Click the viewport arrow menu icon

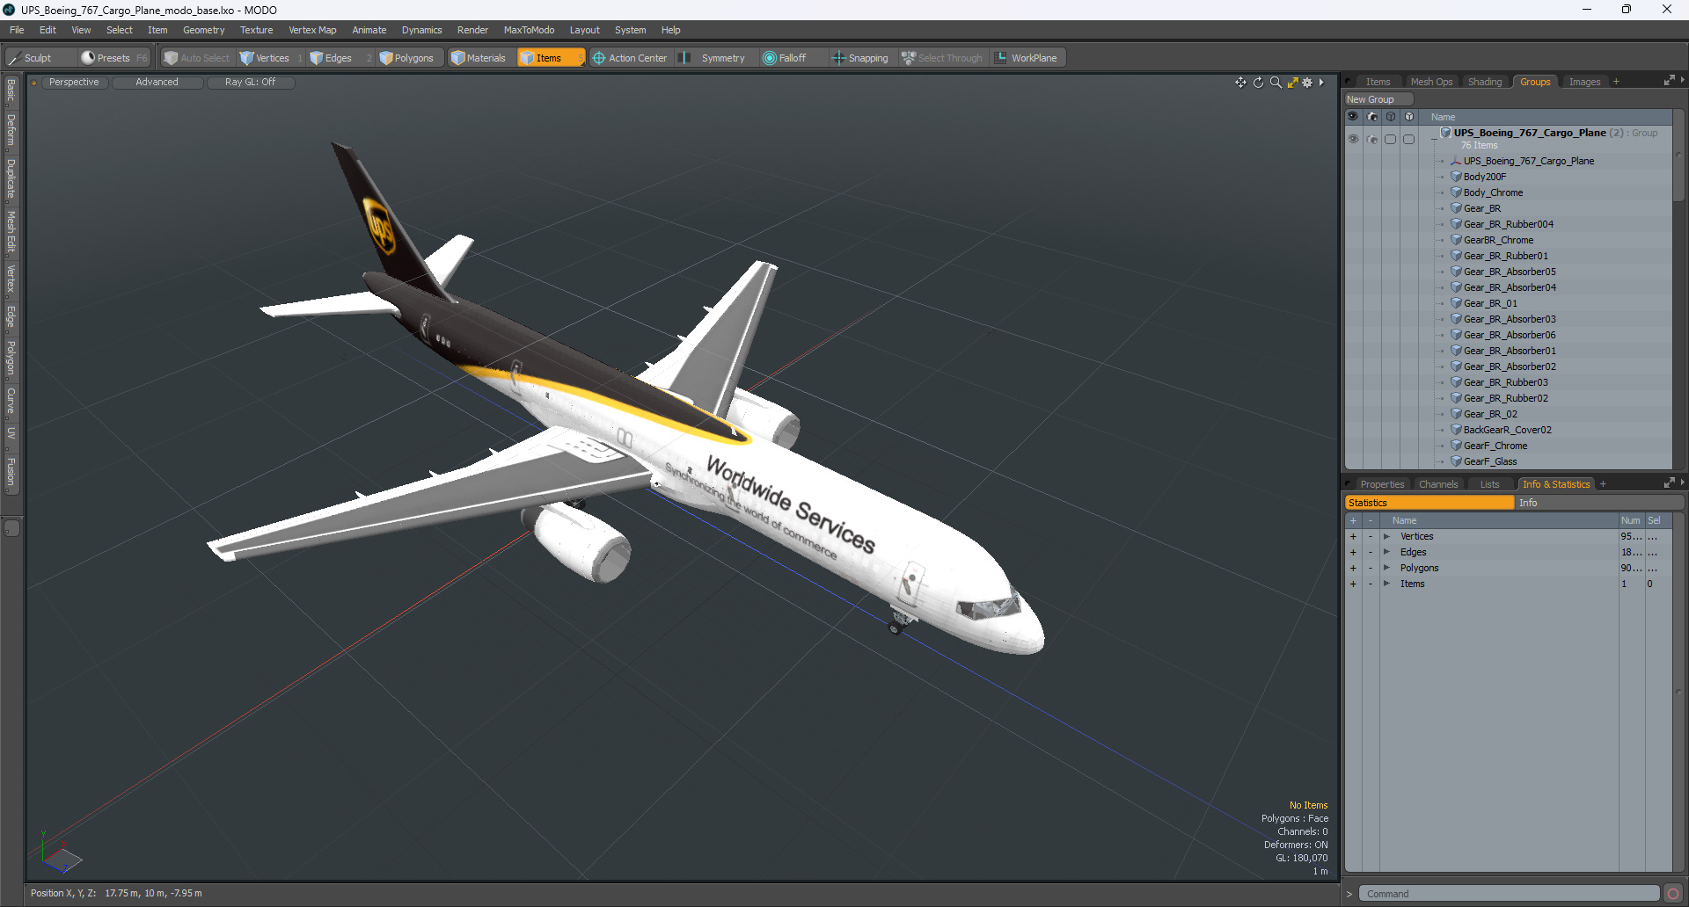click(x=1321, y=83)
